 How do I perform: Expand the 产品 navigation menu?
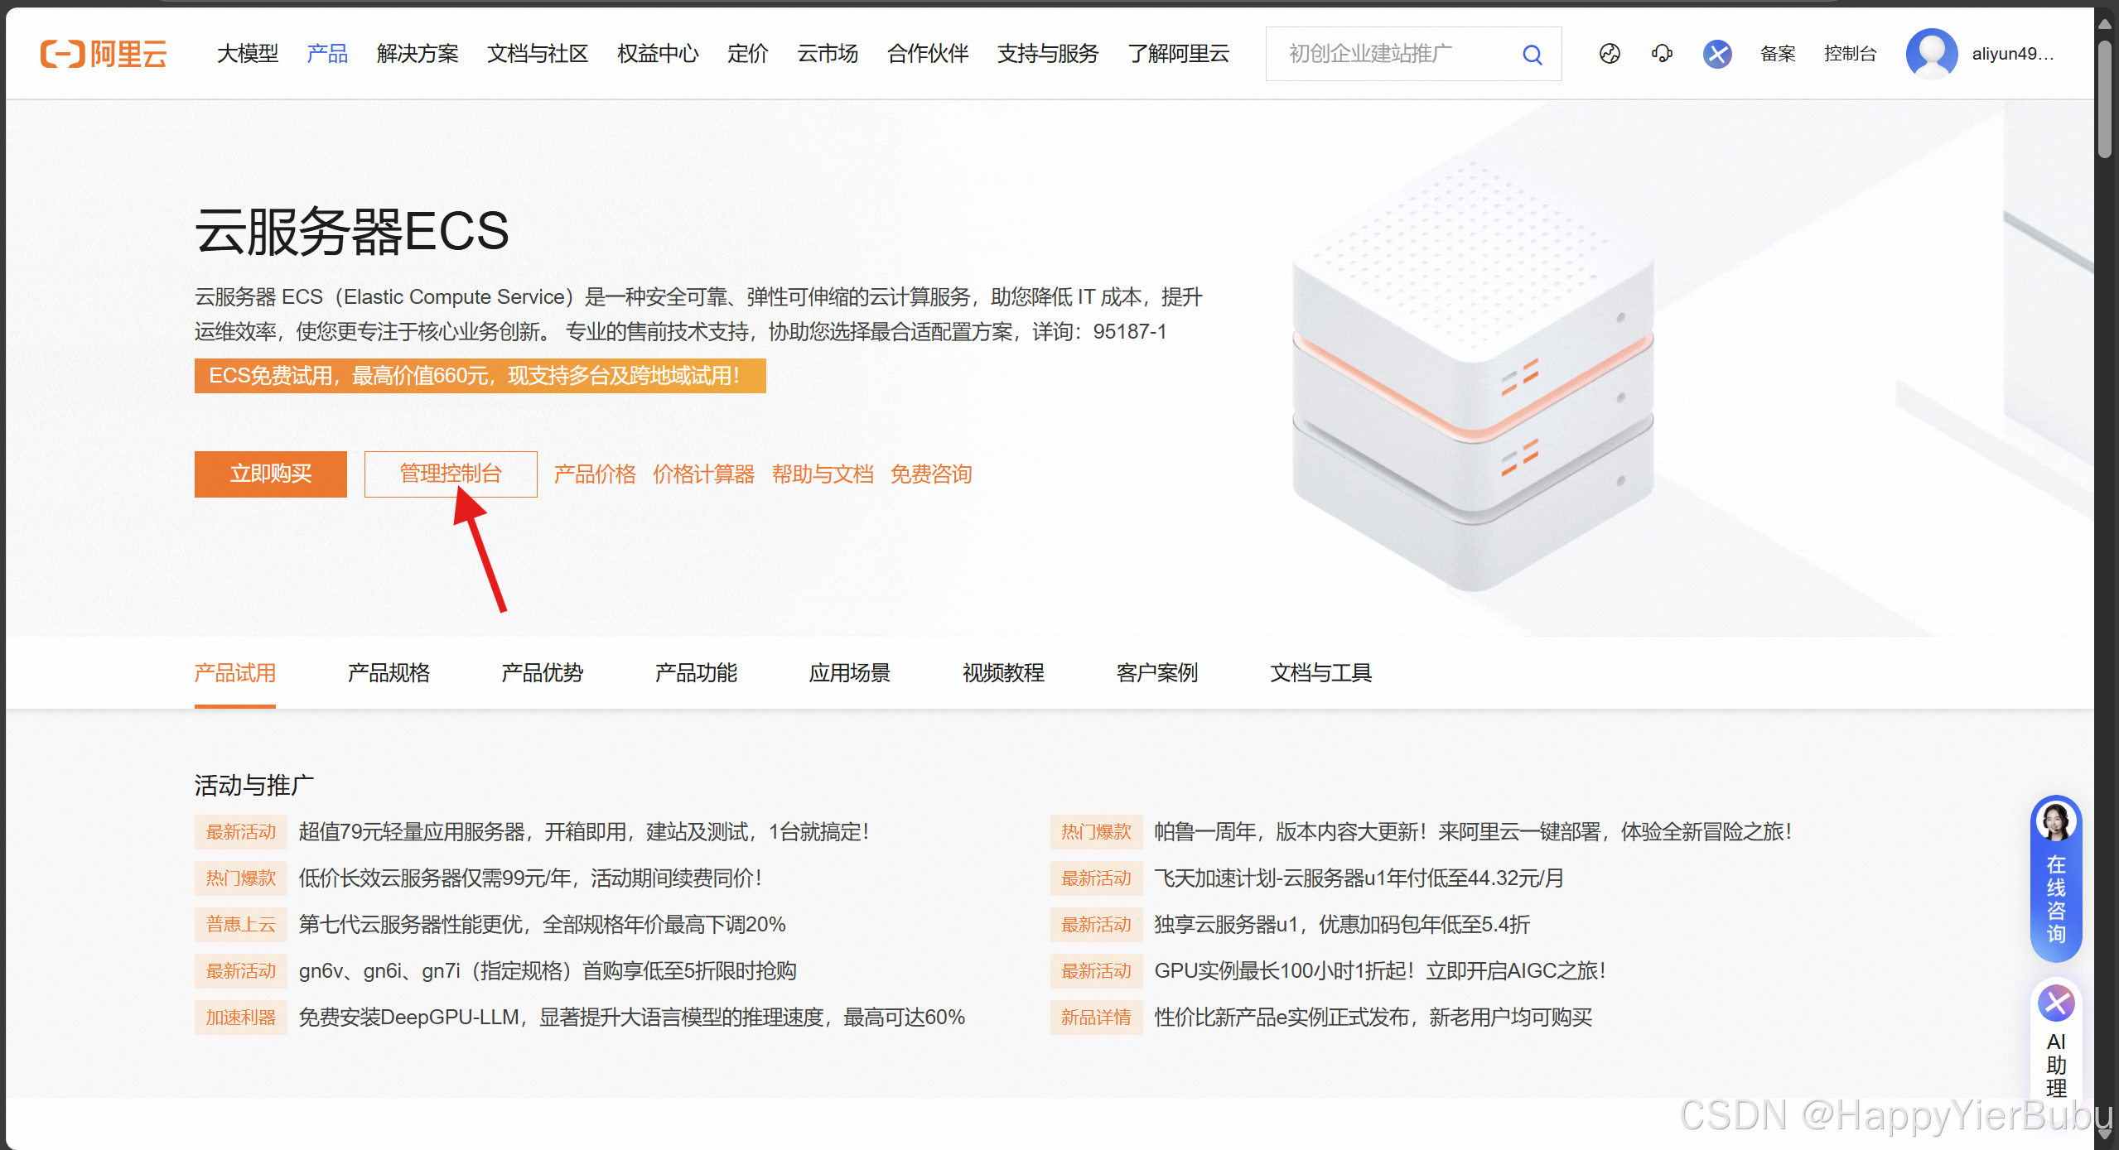(327, 54)
